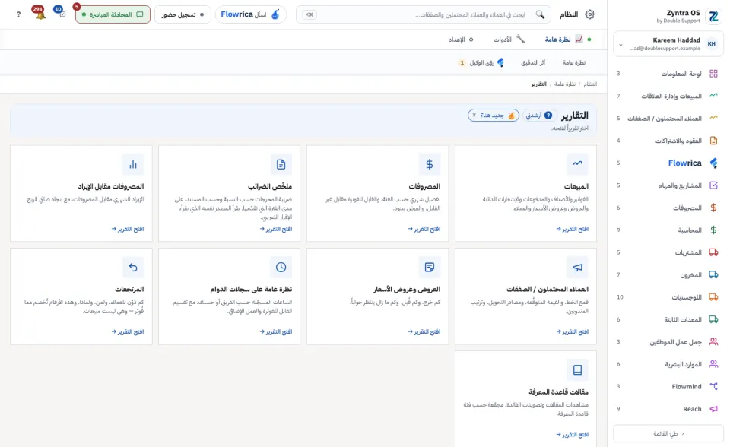Click the نظرة عامة breadcrumb link

[x=565, y=84]
